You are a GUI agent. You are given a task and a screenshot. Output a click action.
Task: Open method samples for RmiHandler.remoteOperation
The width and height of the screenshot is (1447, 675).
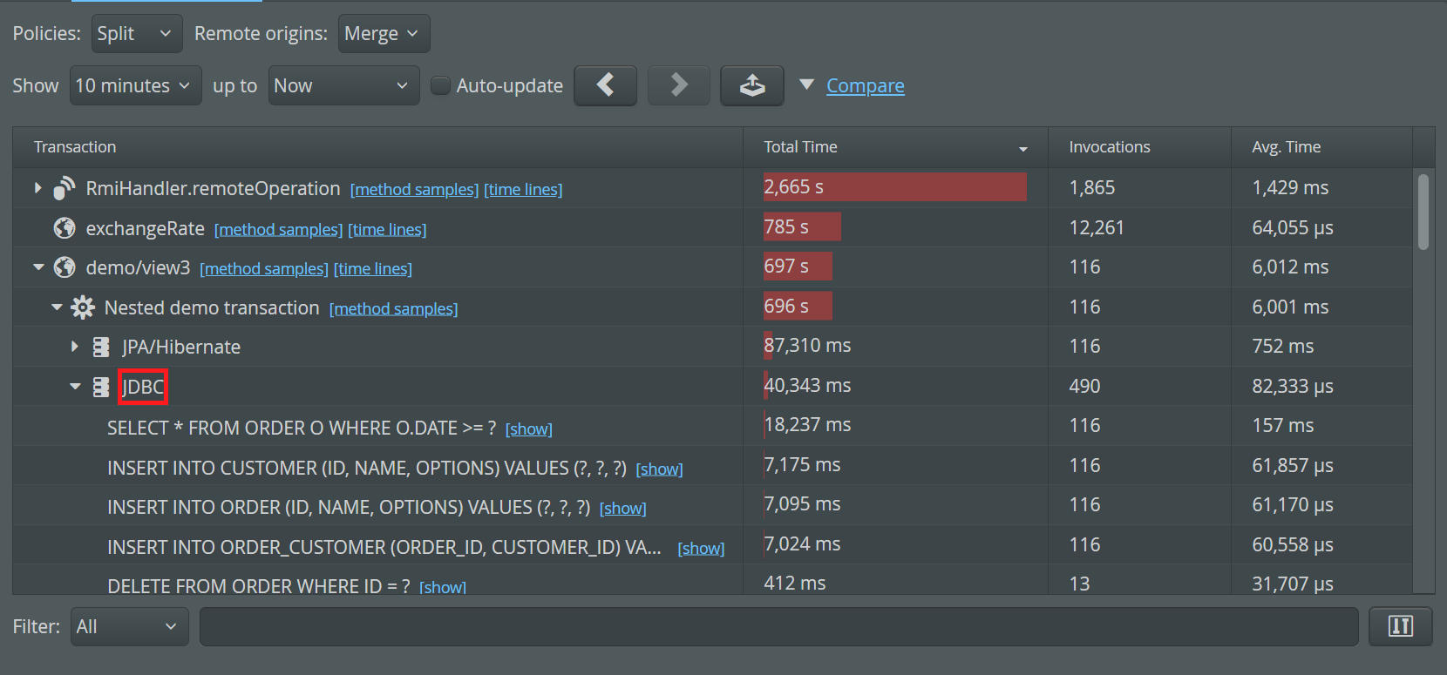pos(414,189)
